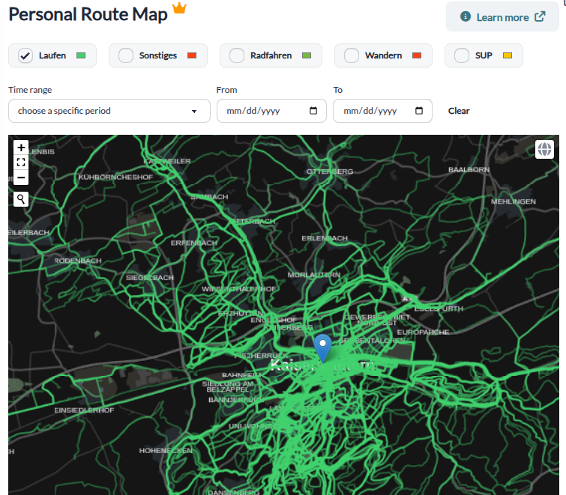
Task: Click the external link arrow icon
Action: 540,16
